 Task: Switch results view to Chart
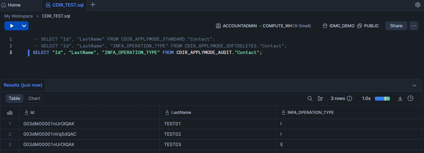tap(34, 98)
